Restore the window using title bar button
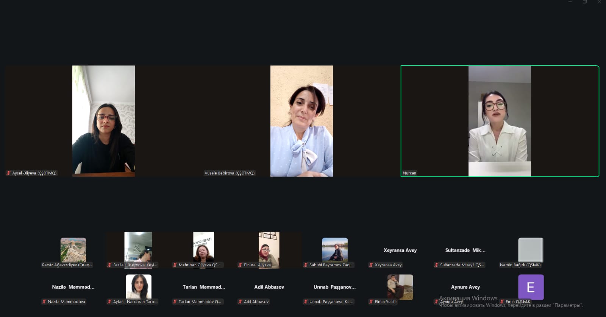The width and height of the screenshot is (606, 317). tap(585, 2)
